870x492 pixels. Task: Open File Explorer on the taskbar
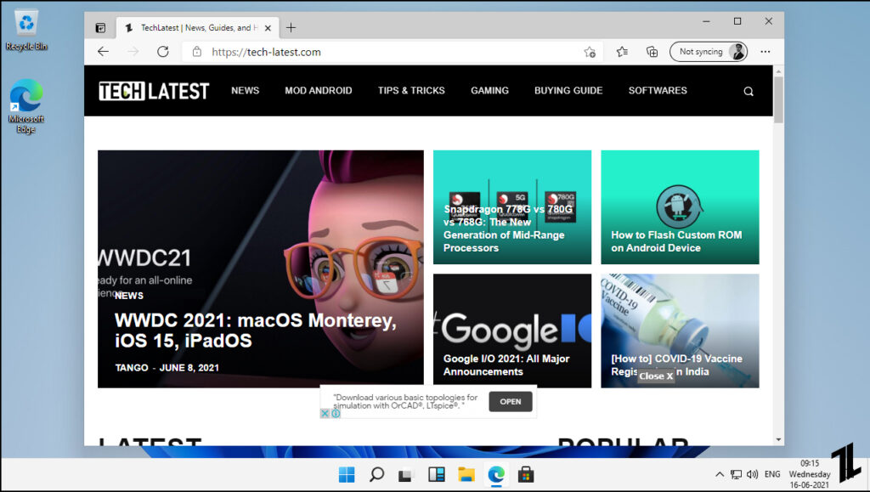tap(466, 474)
